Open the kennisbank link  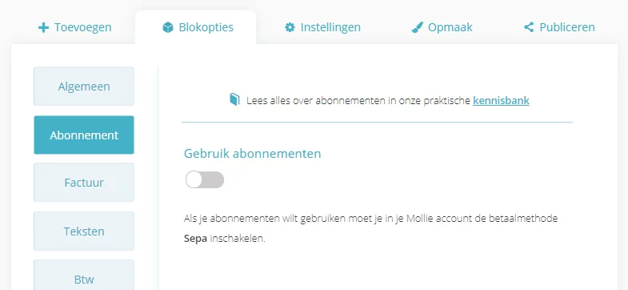(501, 100)
